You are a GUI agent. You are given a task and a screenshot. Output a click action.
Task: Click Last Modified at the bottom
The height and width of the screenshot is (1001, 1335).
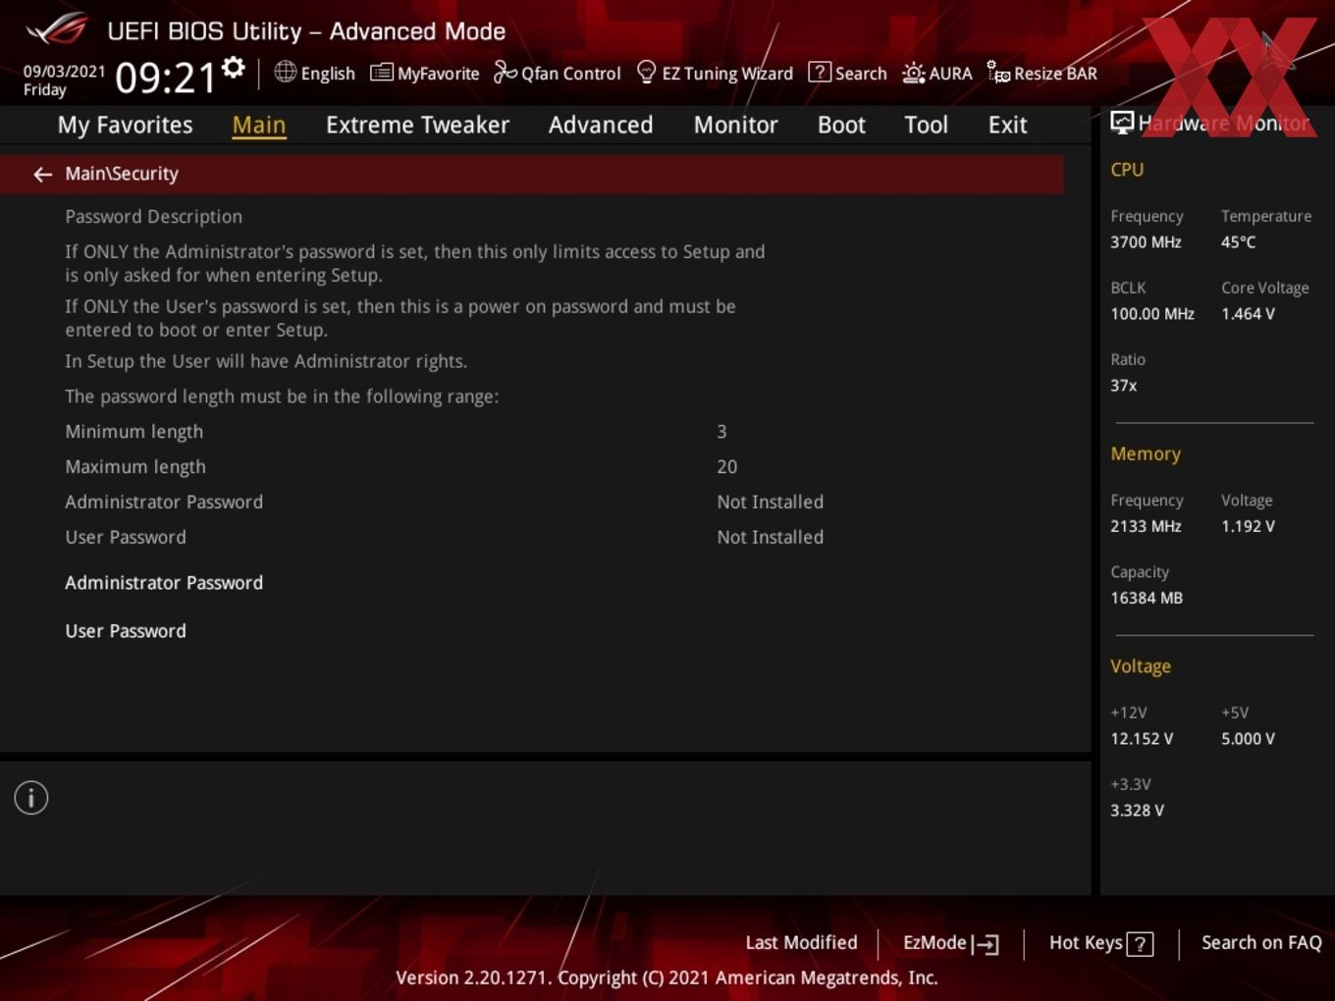click(x=801, y=942)
